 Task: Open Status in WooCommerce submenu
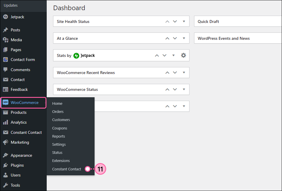point(57,152)
